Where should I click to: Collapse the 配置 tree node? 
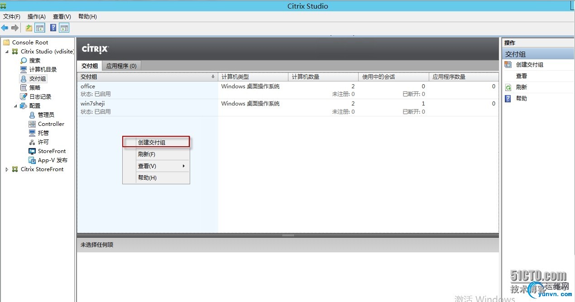(15, 106)
